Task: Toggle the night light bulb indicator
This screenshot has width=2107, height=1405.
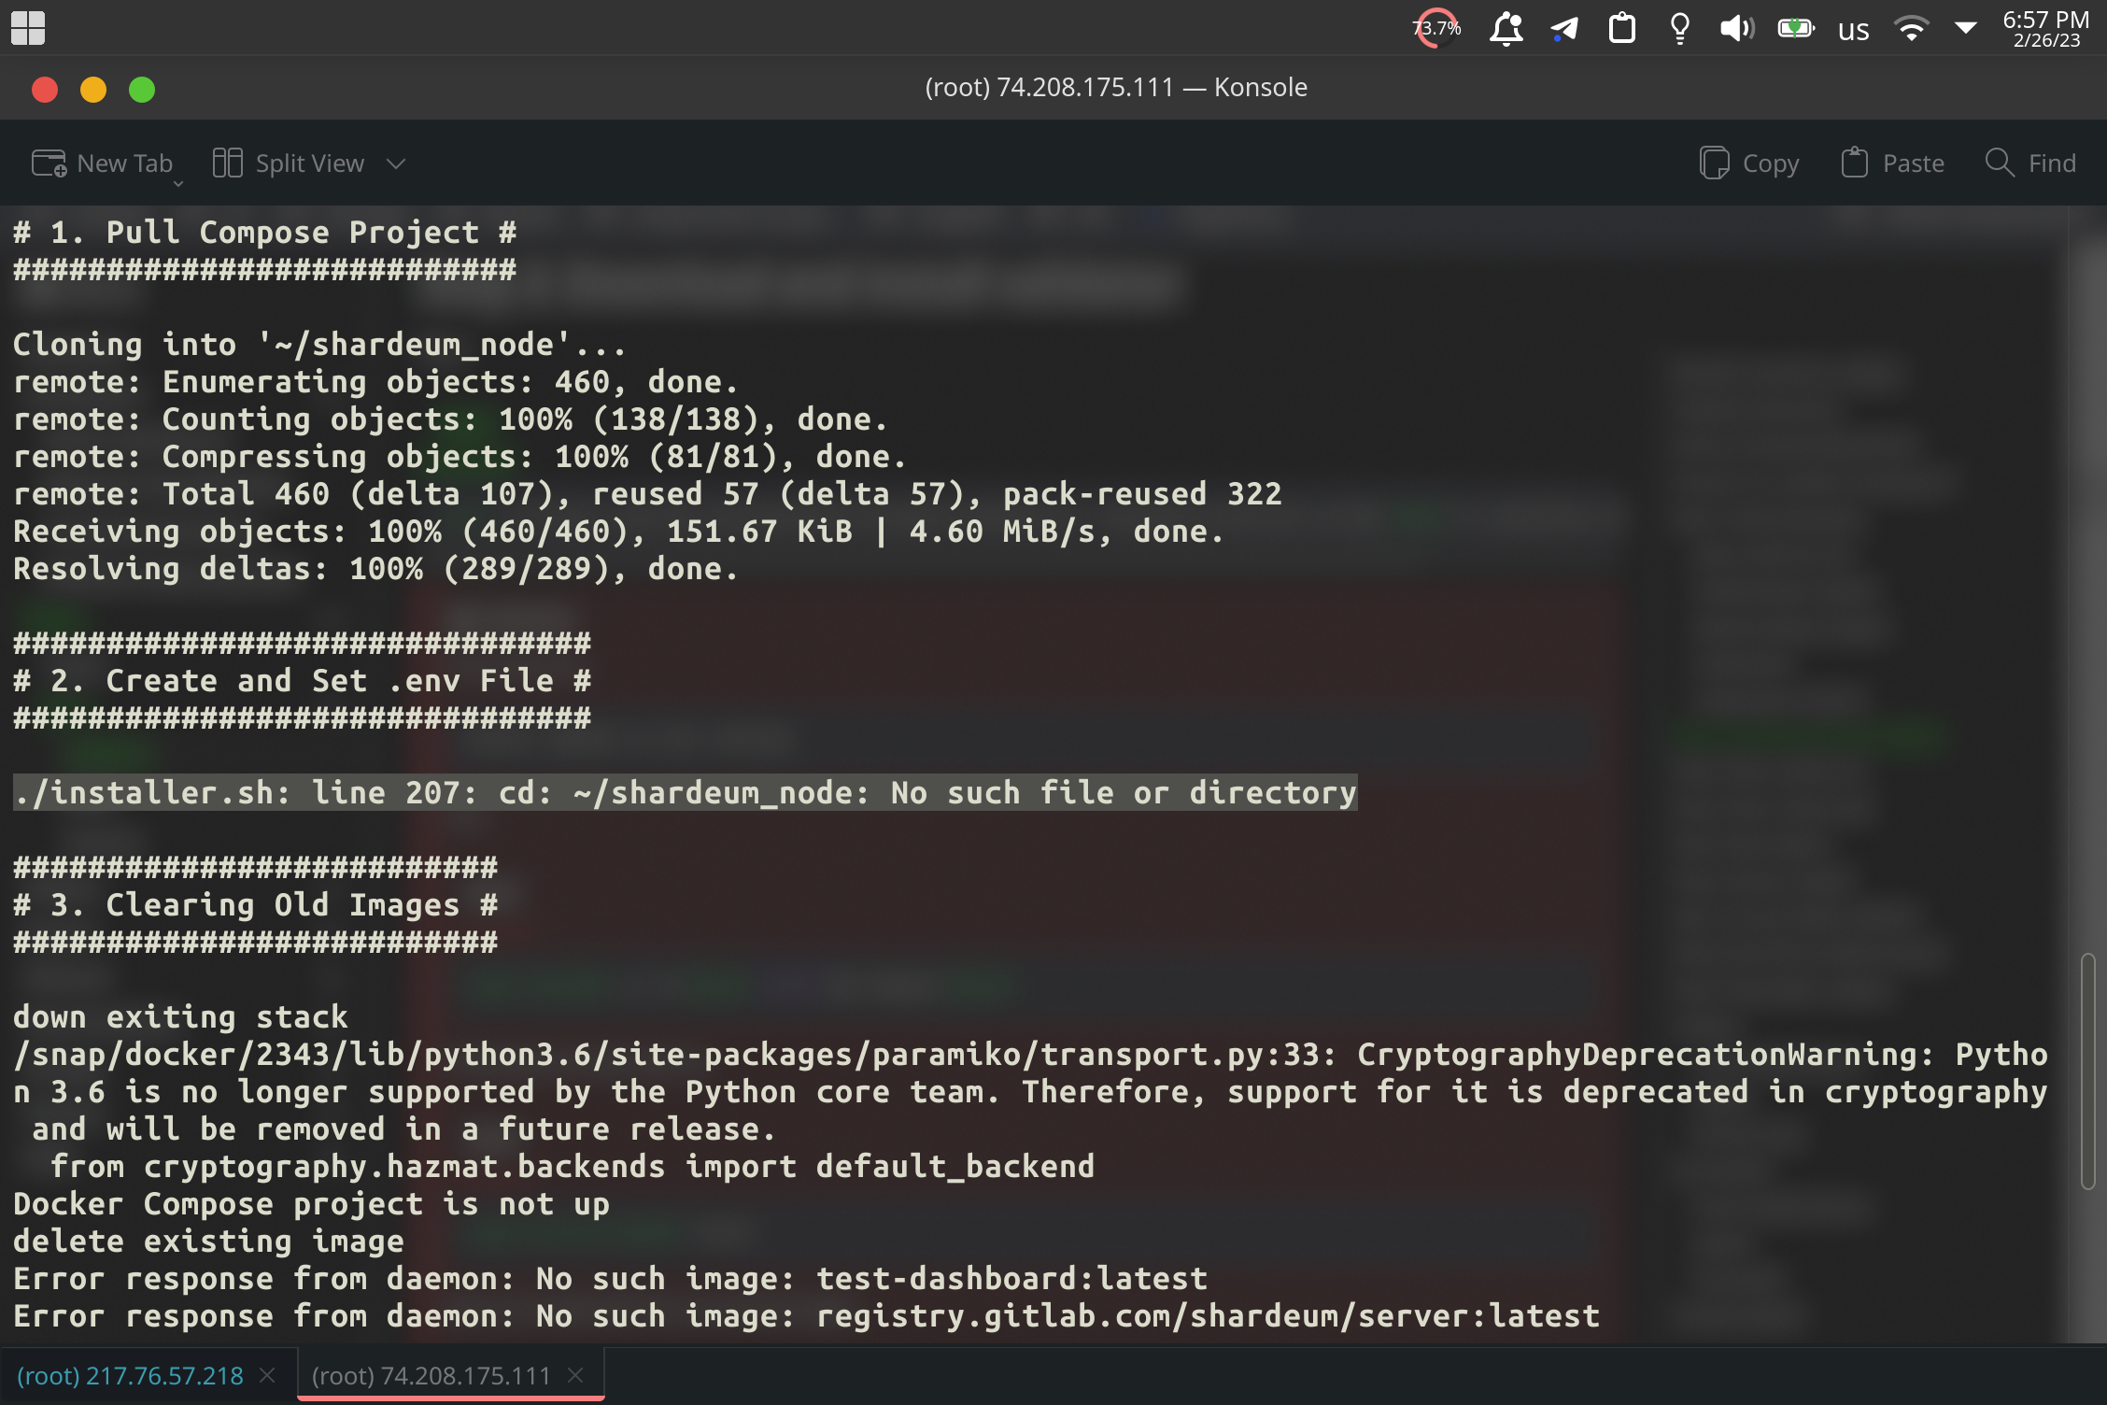Action: tap(1678, 28)
